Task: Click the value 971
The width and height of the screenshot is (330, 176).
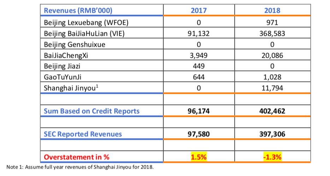Action: point(272,22)
